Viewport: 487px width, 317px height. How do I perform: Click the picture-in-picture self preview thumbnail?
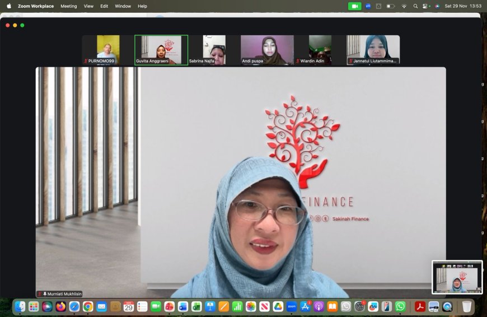click(x=457, y=277)
